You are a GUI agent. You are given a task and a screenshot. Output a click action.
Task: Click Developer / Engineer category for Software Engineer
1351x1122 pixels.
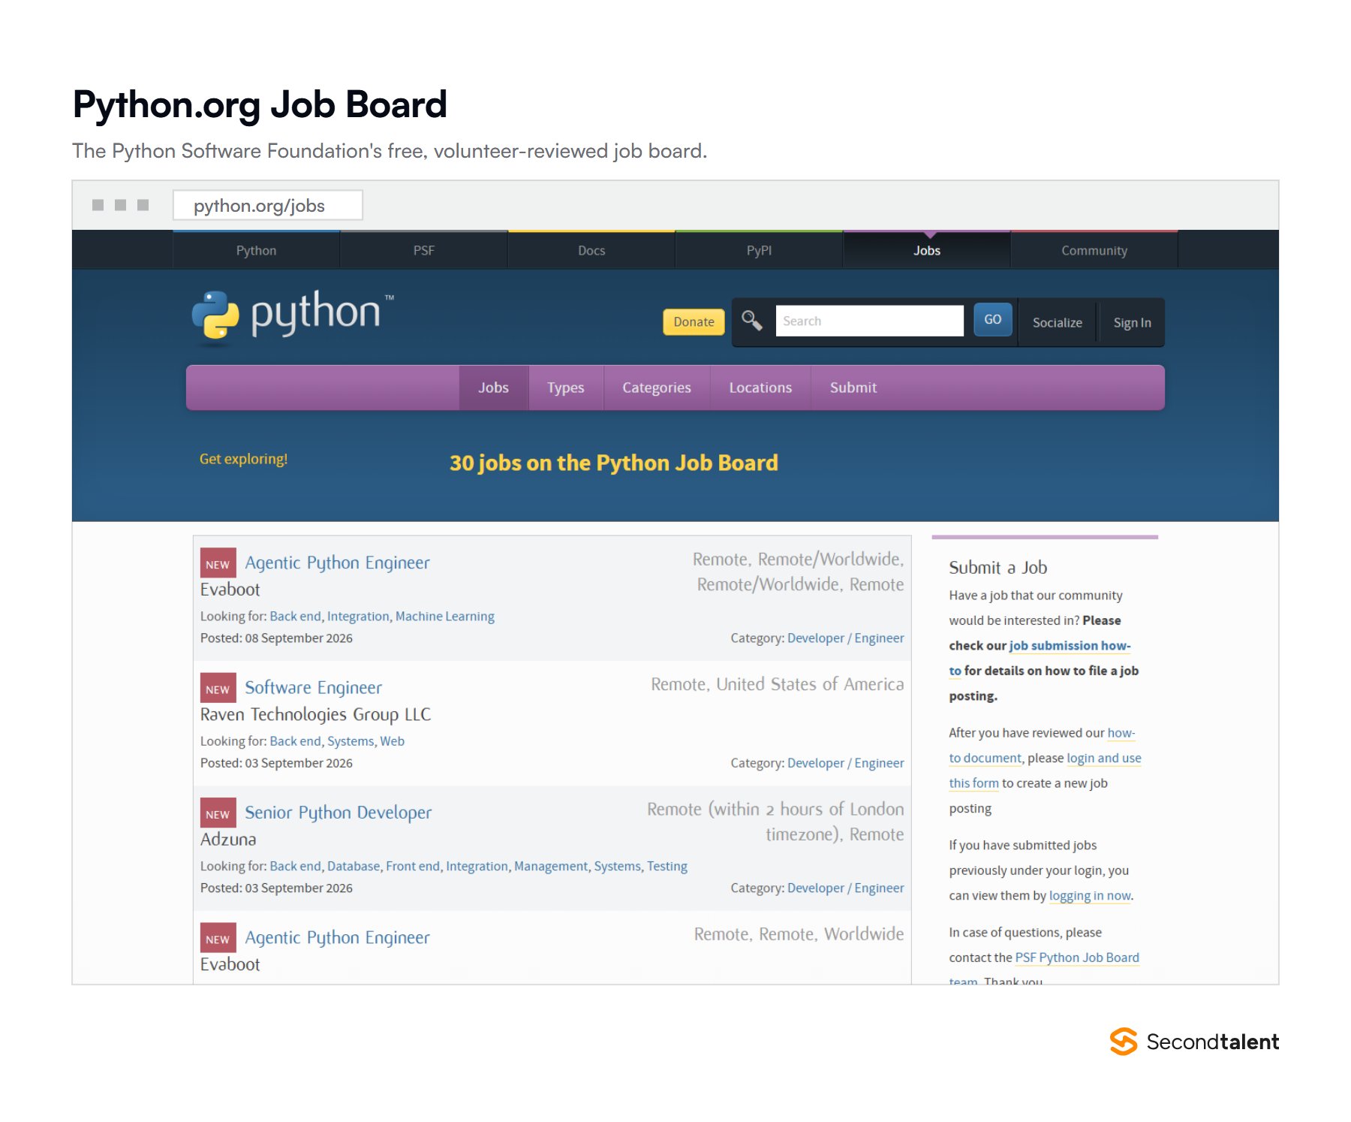click(845, 763)
